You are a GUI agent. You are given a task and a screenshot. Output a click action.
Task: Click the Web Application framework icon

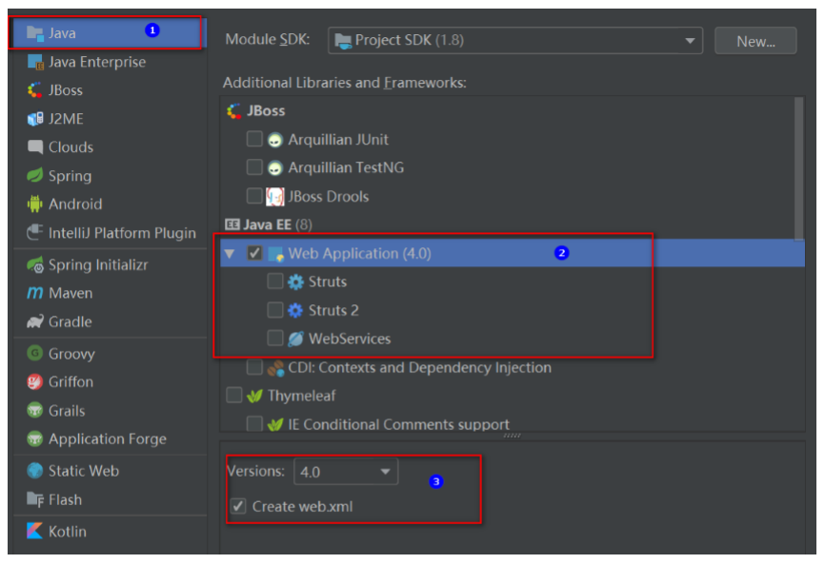pyautogui.click(x=275, y=254)
